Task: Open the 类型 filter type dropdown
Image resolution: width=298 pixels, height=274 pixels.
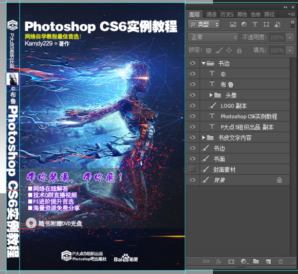Action: pyautogui.click(x=204, y=24)
